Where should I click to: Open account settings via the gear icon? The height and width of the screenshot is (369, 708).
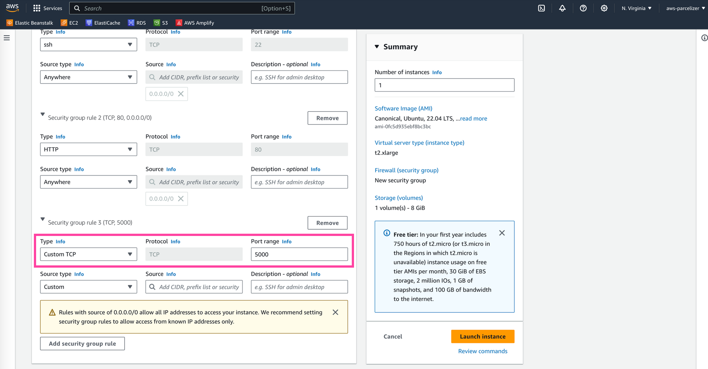(x=604, y=8)
